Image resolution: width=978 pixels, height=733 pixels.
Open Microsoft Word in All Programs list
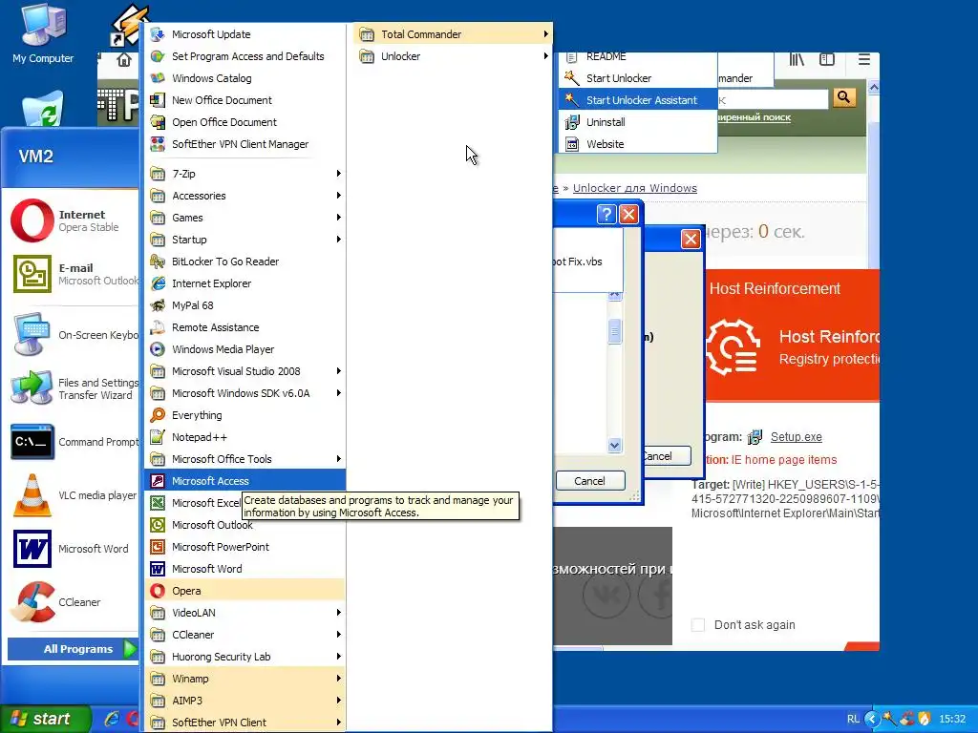coord(245,569)
